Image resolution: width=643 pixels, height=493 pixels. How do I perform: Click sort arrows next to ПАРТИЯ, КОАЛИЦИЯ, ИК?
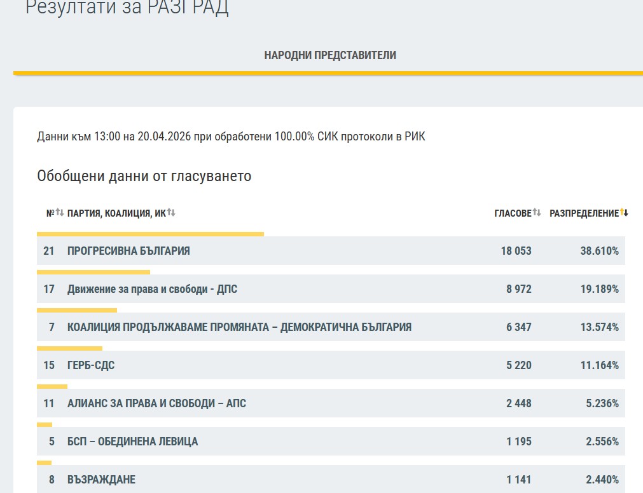tap(171, 213)
